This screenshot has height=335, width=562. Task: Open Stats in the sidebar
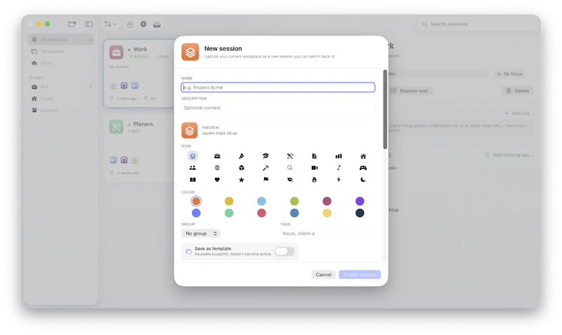[60, 63]
